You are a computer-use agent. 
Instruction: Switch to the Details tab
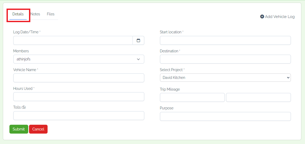point(18,14)
